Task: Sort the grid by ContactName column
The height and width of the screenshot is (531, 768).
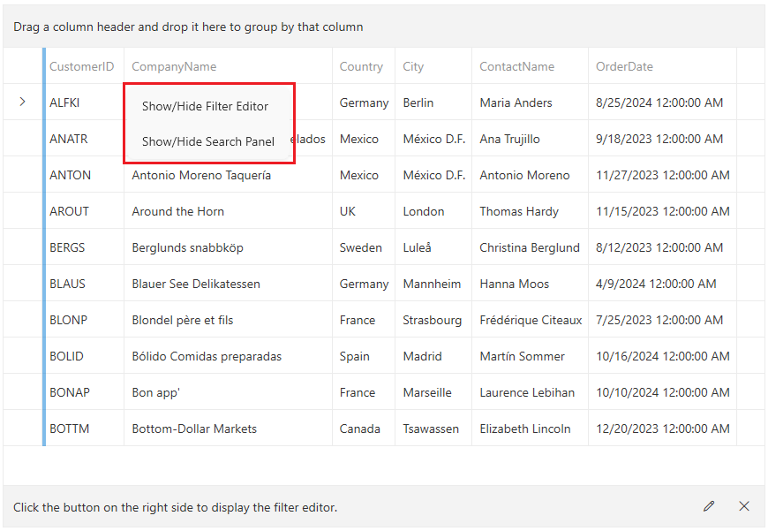Action: coord(516,66)
